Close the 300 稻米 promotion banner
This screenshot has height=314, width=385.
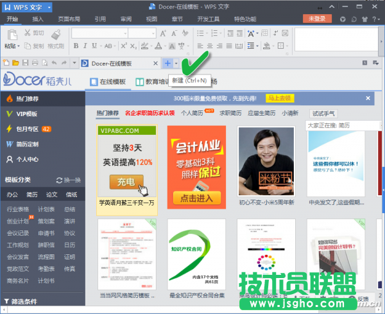(368, 98)
